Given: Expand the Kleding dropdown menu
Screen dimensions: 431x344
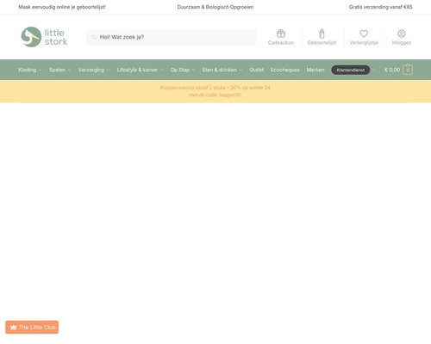Looking at the screenshot, I should [x=30, y=70].
